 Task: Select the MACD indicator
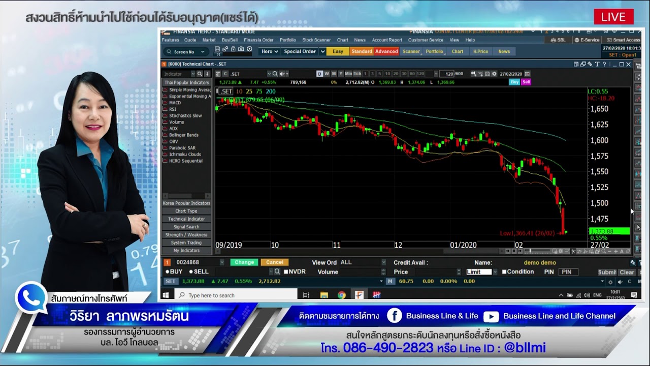coord(175,103)
